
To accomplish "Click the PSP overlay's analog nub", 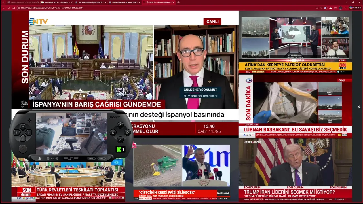I will pyautogui.click(x=23, y=149).
